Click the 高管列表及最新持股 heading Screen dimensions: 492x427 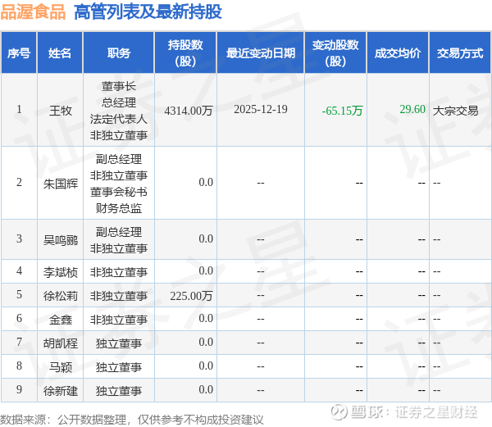click(x=148, y=12)
